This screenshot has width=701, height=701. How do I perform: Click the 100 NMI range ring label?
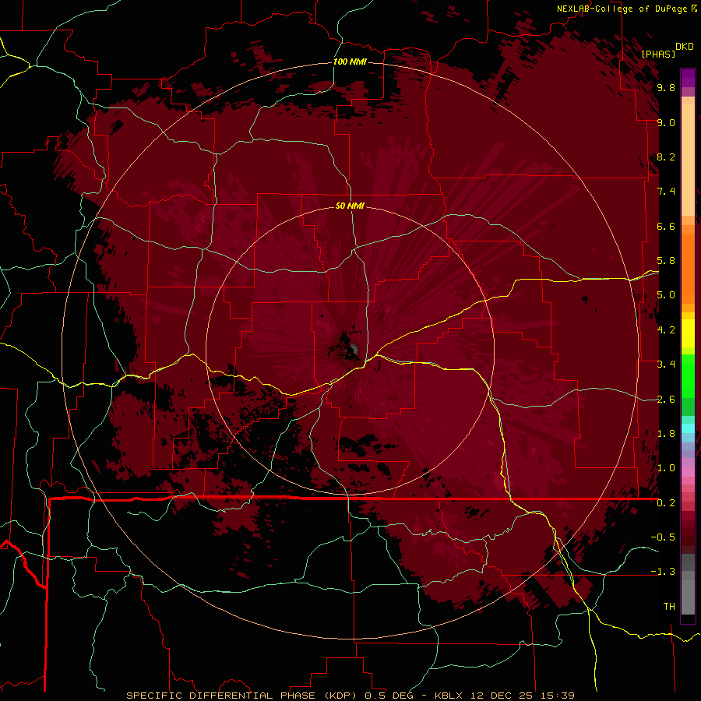[x=350, y=62]
